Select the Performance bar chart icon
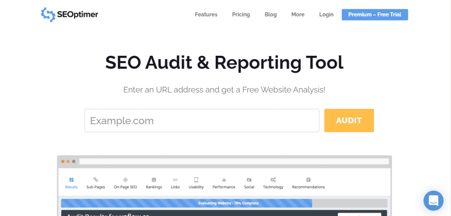This screenshot has height=216, width=451. [x=224, y=180]
